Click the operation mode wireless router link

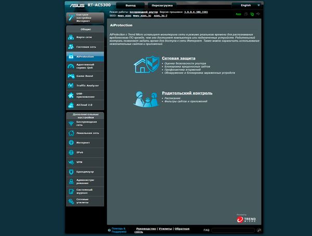click(x=144, y=12)
